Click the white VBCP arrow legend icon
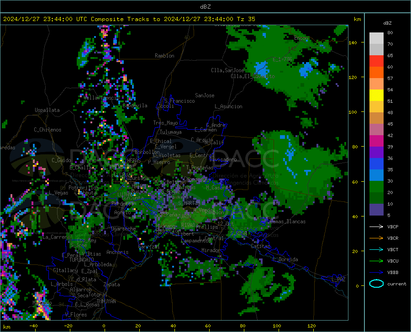 (376, 227)
